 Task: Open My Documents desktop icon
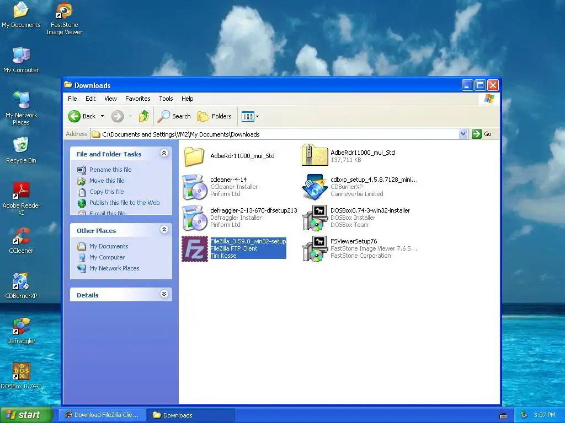tap(21, 14)
